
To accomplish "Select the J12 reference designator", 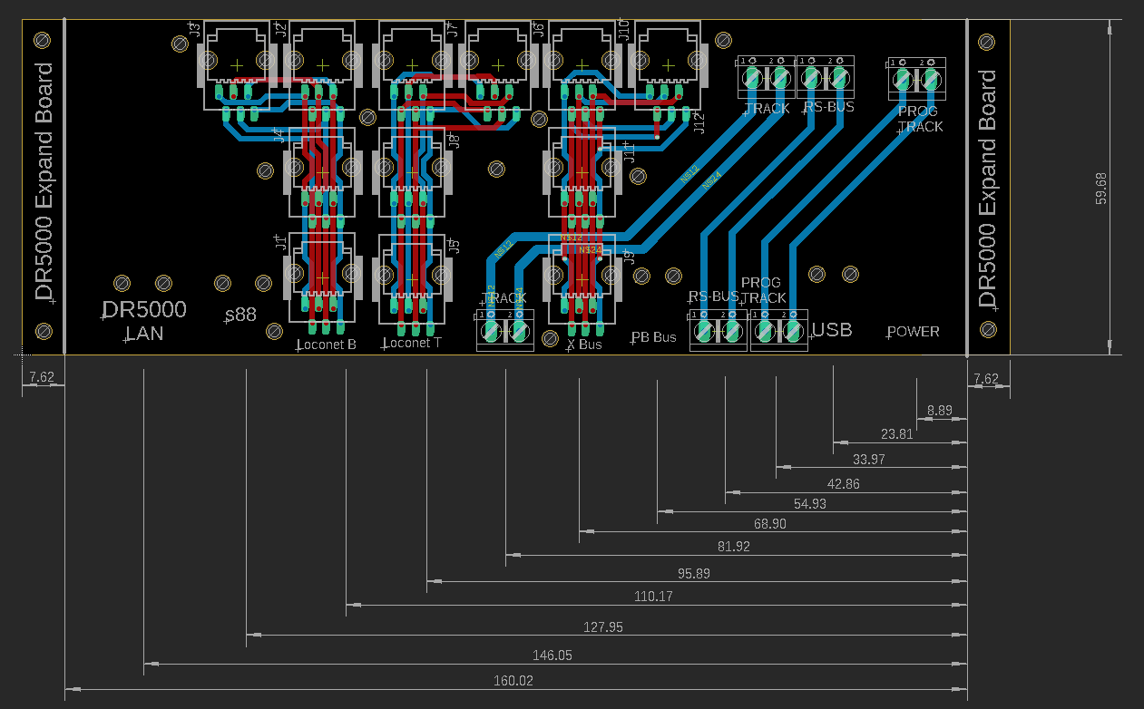I will pyautogui.click(x=699, y=123).
